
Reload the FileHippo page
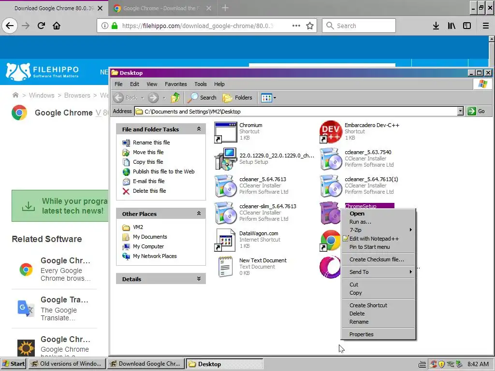tap(41, 26)
